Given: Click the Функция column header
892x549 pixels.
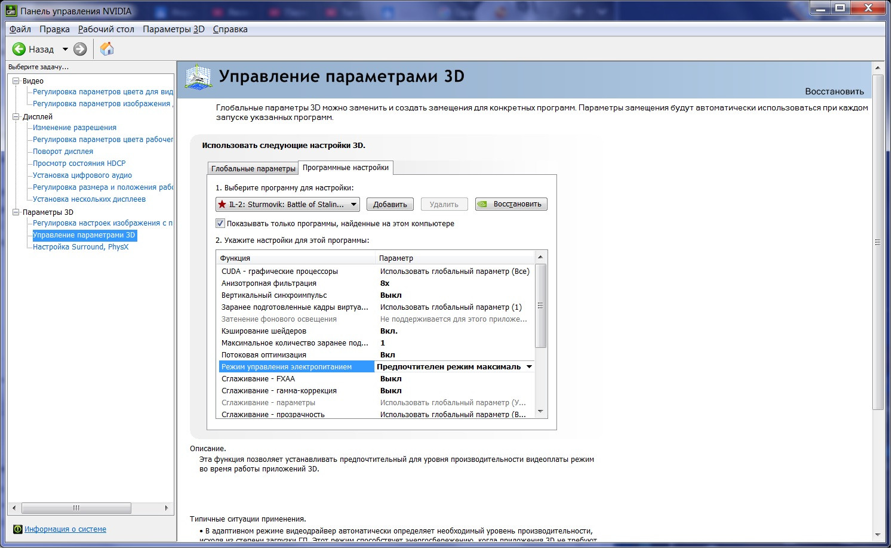Looking at the screenshot, I should click(x=296, y=258).
